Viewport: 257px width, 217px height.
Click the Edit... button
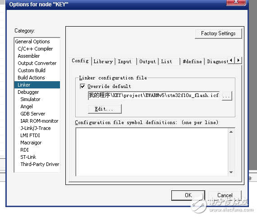point(105,109)
